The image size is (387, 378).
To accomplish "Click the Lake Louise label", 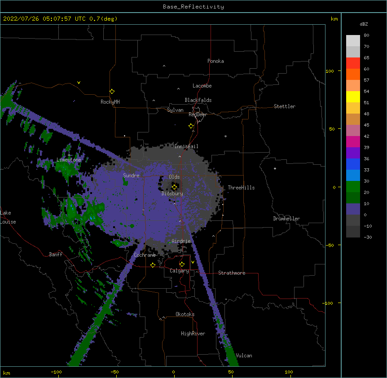I will (x=8, y=217).
